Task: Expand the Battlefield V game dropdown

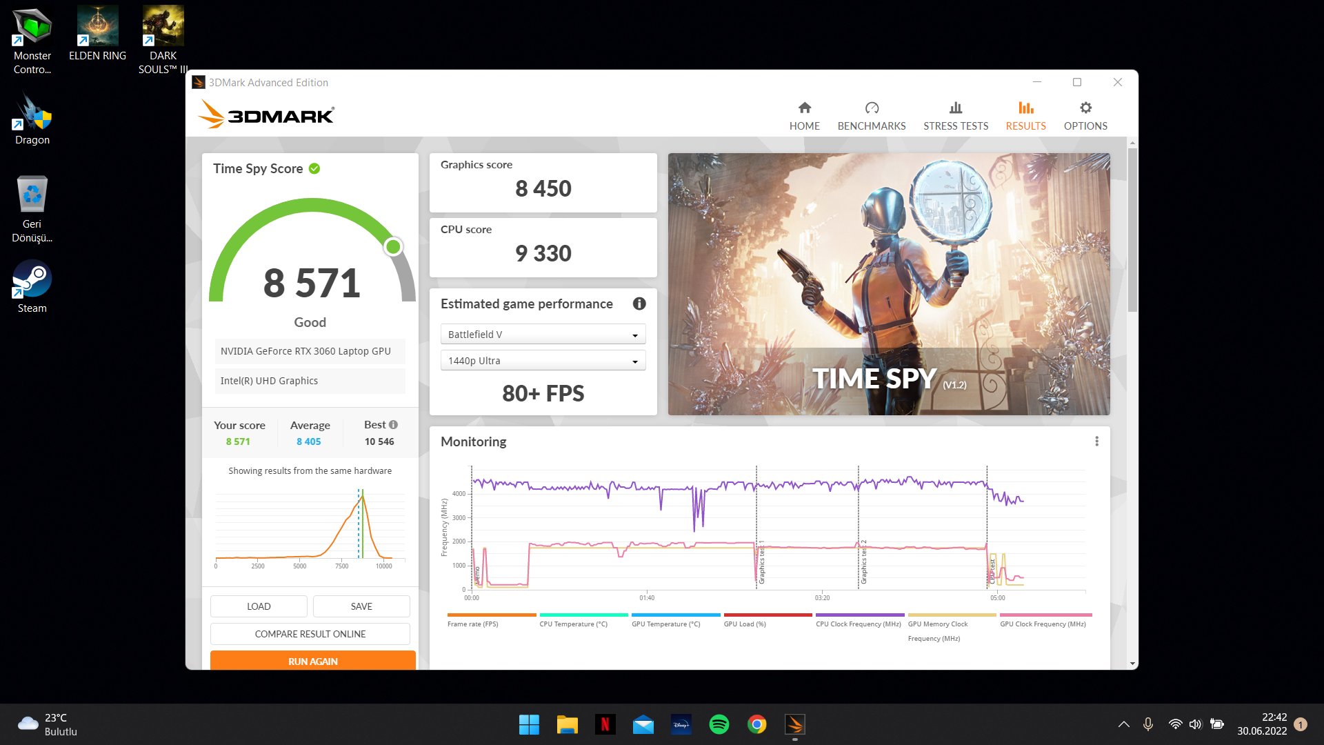Action: [x=543, y=335]
